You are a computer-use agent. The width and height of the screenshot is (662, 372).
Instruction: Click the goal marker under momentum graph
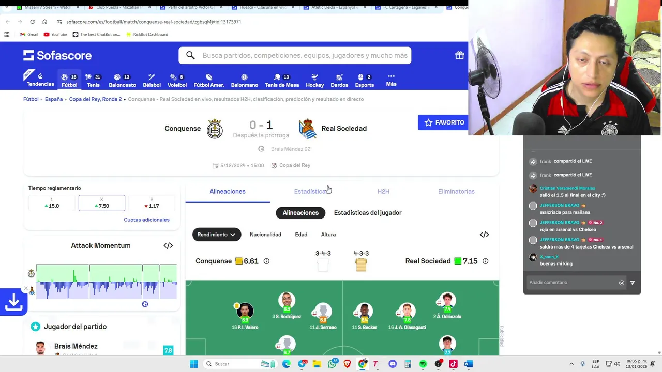[x=145, y=304]
